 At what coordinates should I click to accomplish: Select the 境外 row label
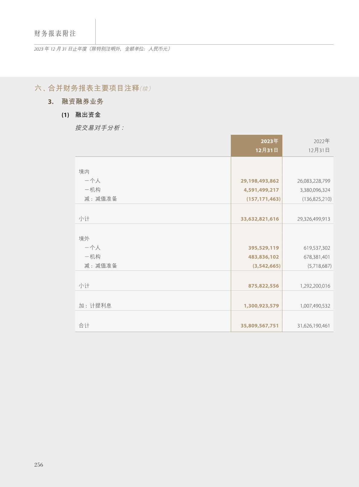click(84, 239)
